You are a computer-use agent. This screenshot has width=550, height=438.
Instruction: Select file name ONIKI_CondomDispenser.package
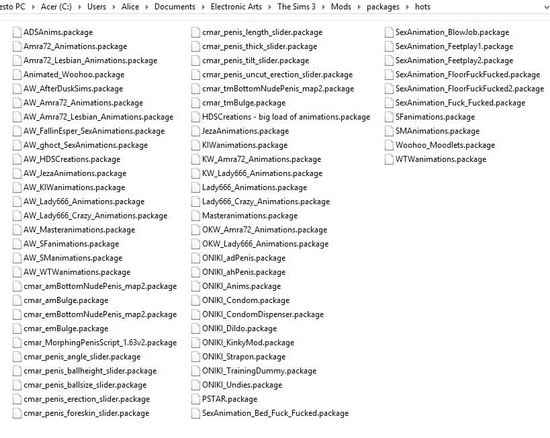click(x=263, y=314)
